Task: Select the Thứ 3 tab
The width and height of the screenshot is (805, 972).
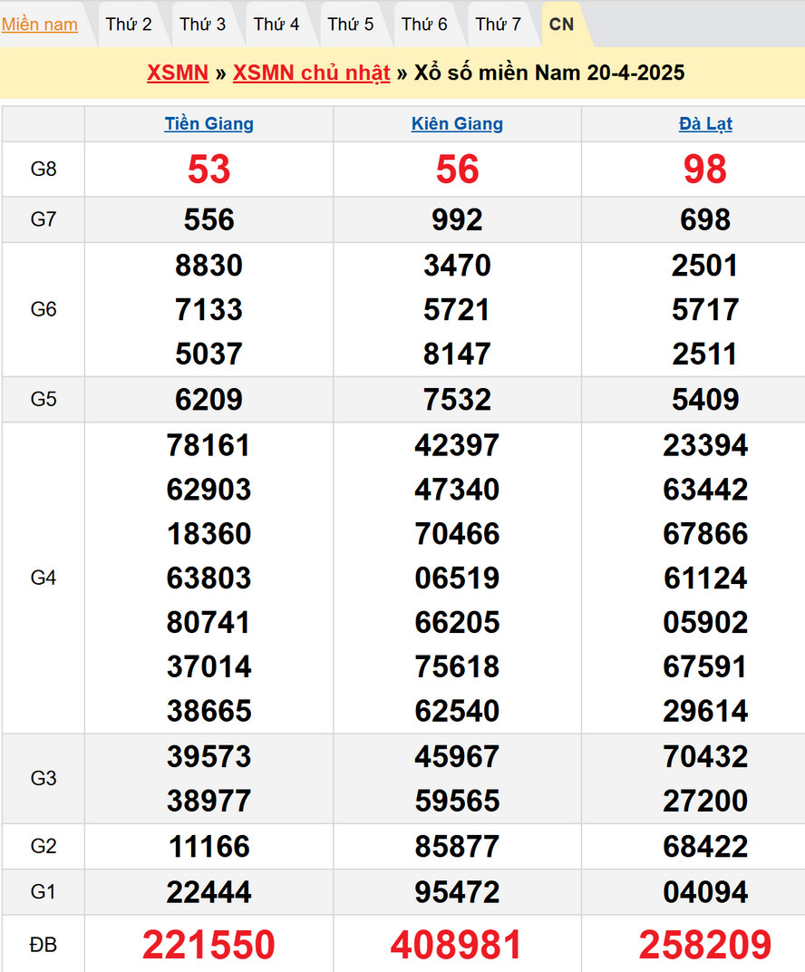Action: click(x=202, y=24)
